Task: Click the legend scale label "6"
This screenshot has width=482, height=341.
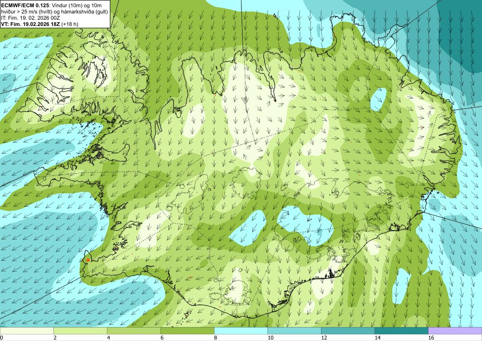Action: pos(161,338)
